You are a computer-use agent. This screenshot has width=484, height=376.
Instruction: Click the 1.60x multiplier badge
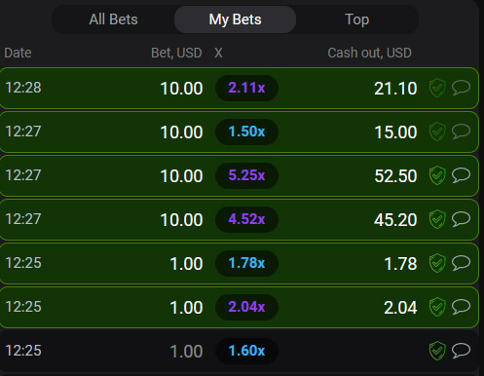click(246, 351)
